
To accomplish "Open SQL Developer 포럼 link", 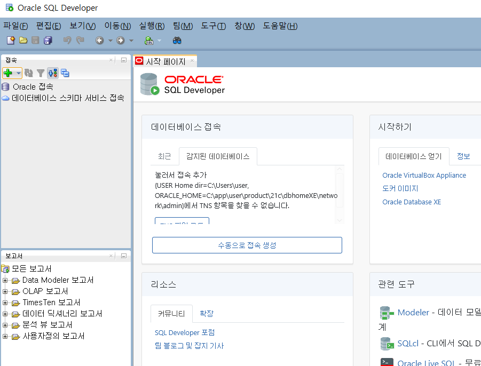I will [185, 332].
